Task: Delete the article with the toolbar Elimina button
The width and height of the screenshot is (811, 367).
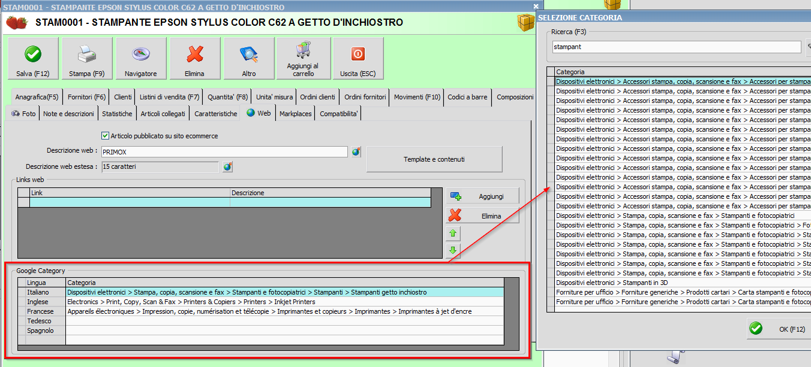Action: point(195,58)
